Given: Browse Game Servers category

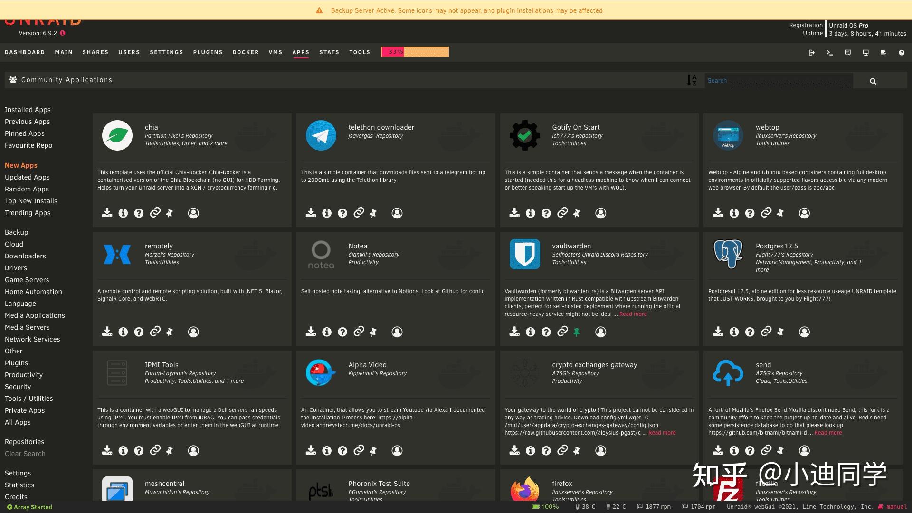Looking at the screenshot, I should (x=27, y=280).
